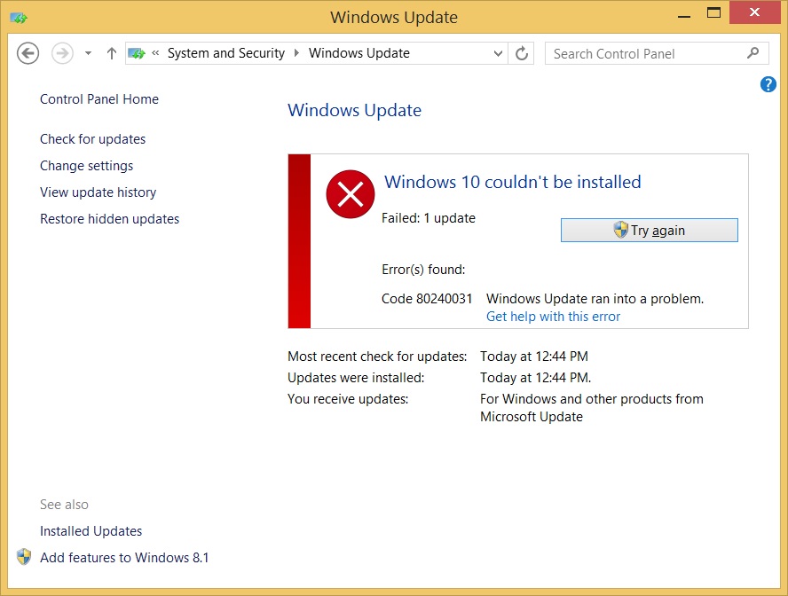Click "Windows 10 couldn't be installed" heading
The width and height of the screenshot is (788, 596).
pos(513,182)
